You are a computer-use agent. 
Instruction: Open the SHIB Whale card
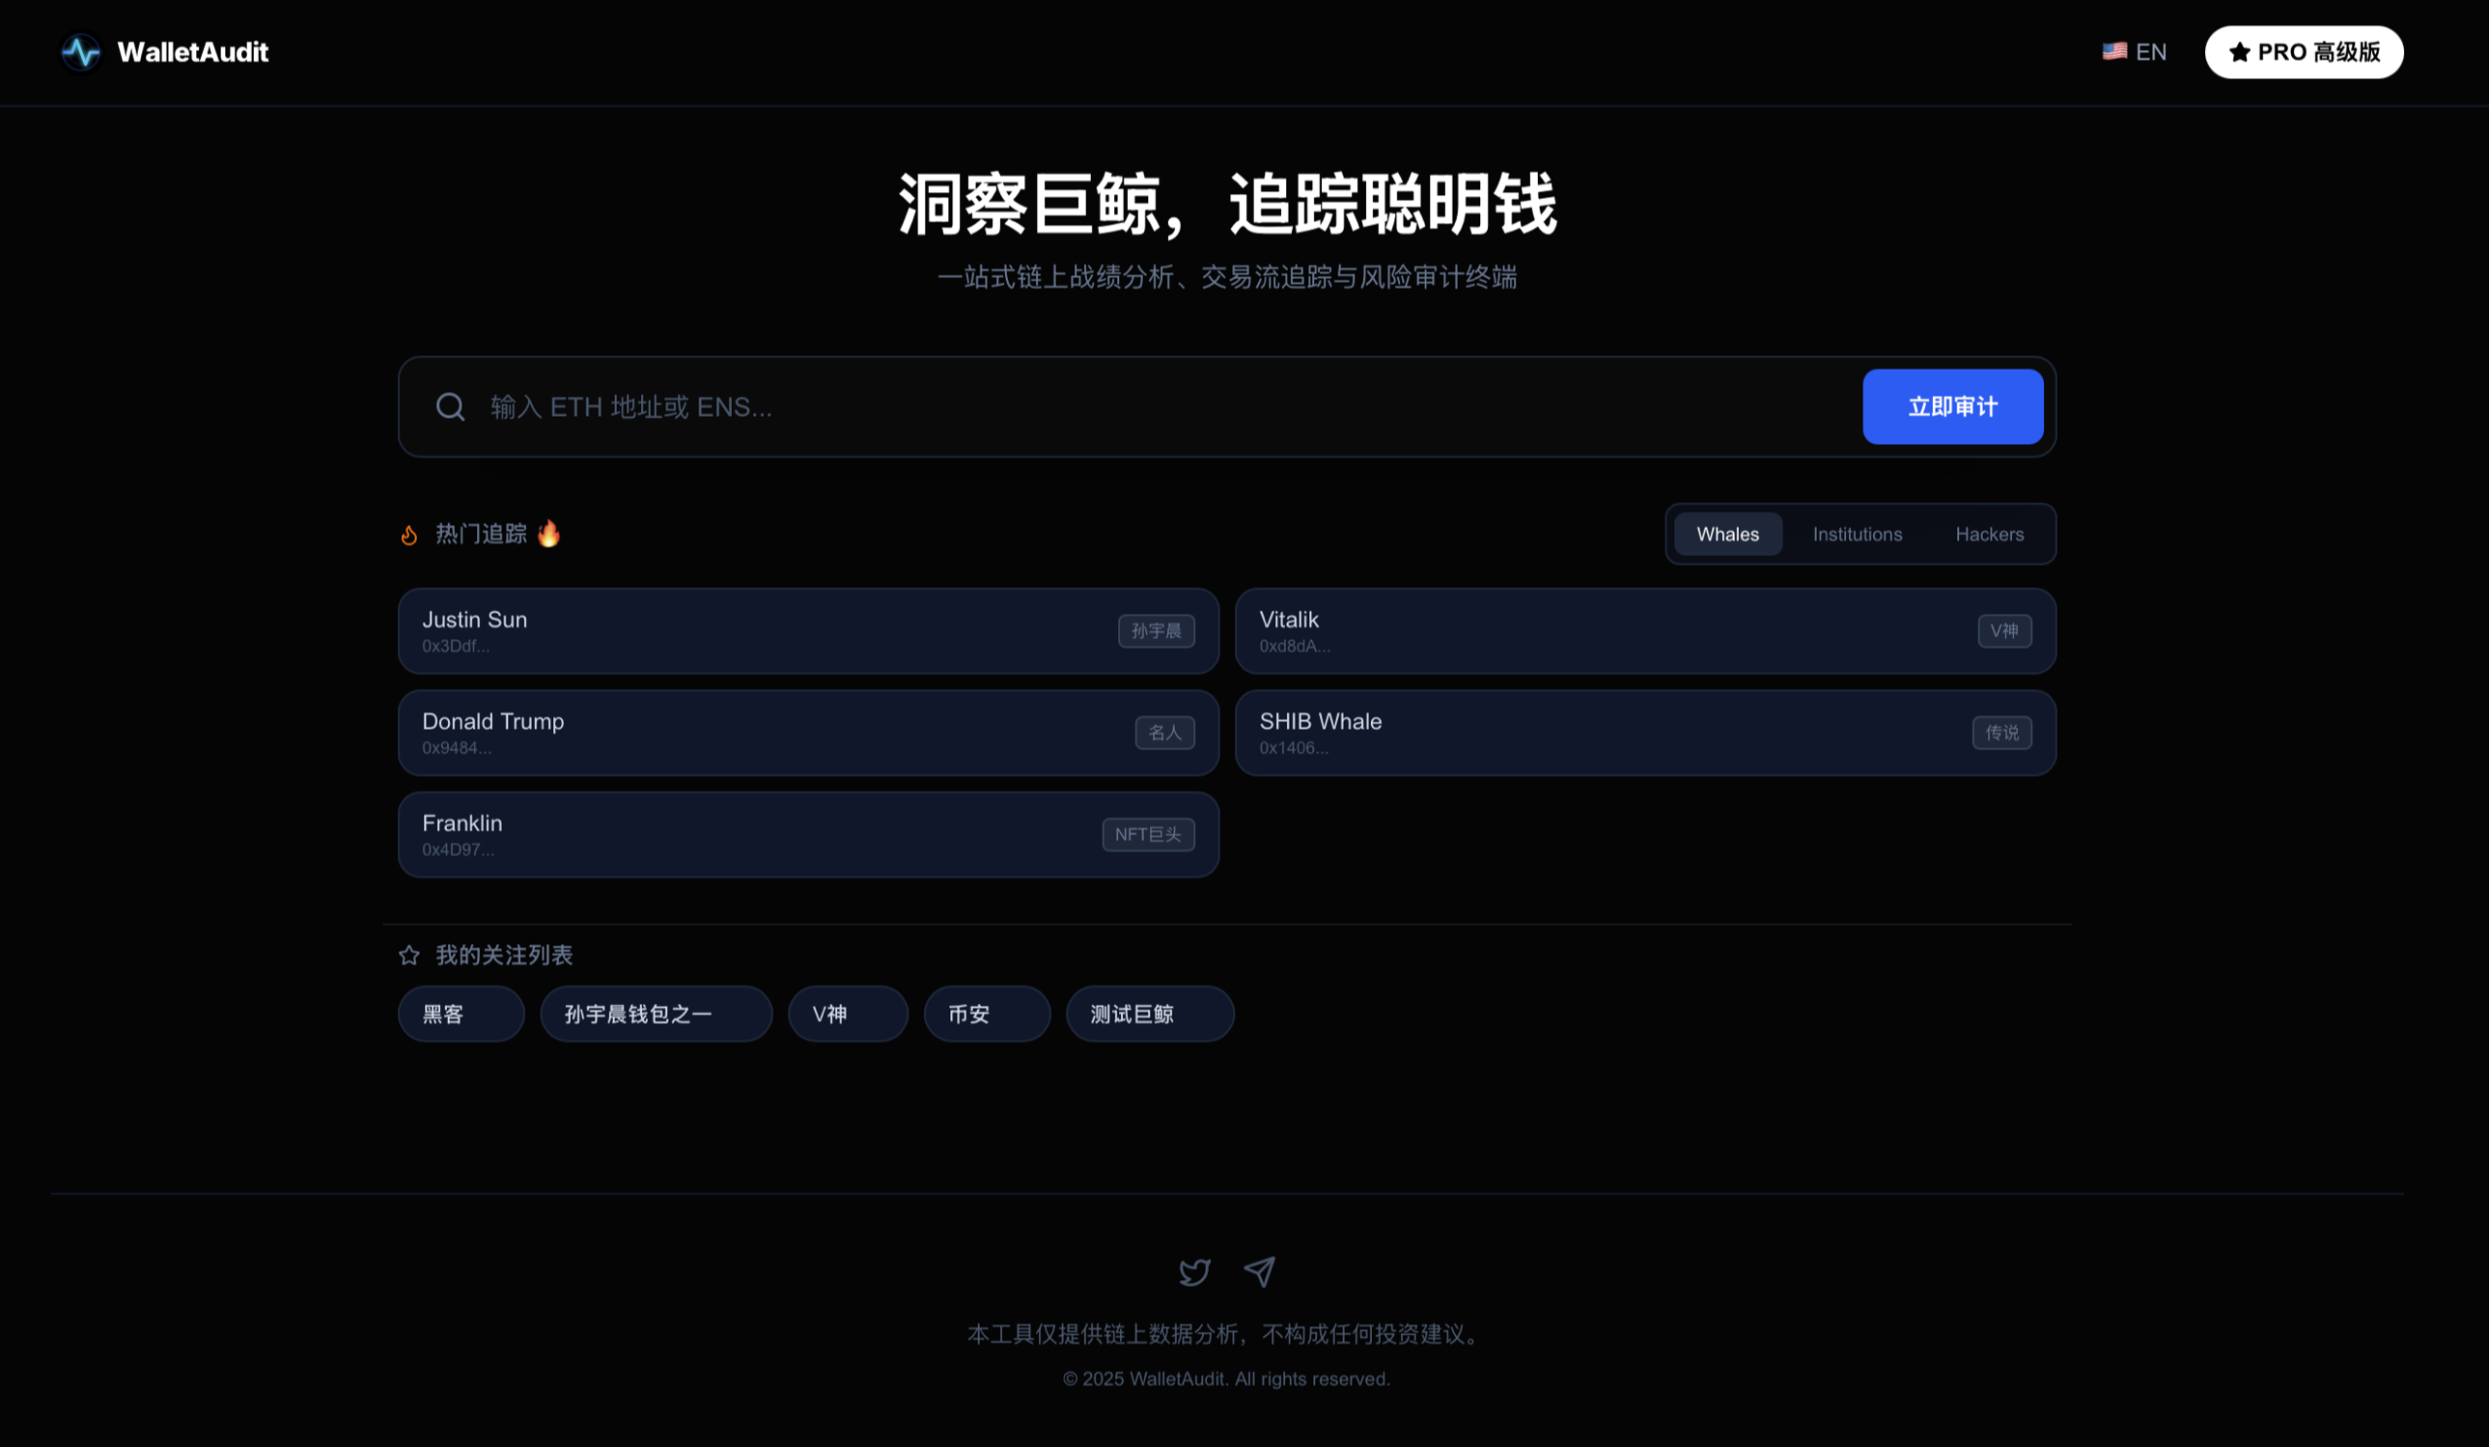[1644, 733]
